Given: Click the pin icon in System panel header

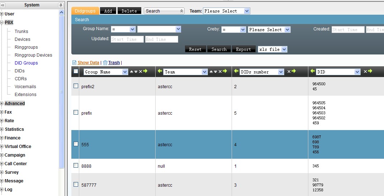Looking at the screenshot, I should click(x=61, y=5).
